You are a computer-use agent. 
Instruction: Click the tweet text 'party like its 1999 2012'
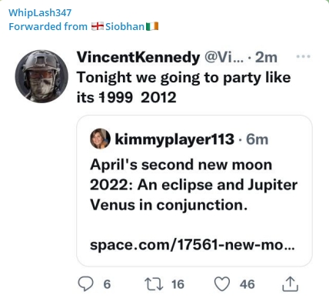(x=184, y=87)
